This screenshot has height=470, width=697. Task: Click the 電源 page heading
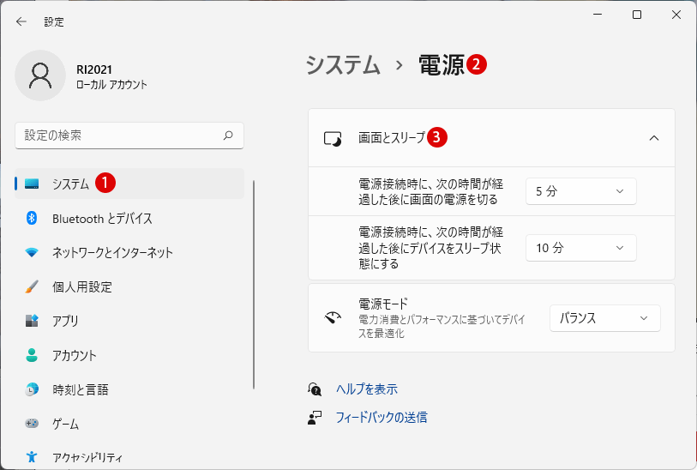(441, 65)
